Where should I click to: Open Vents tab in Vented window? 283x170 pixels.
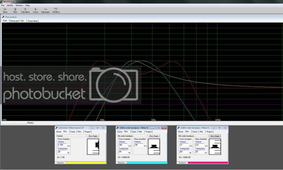click(x=73, y=132)
